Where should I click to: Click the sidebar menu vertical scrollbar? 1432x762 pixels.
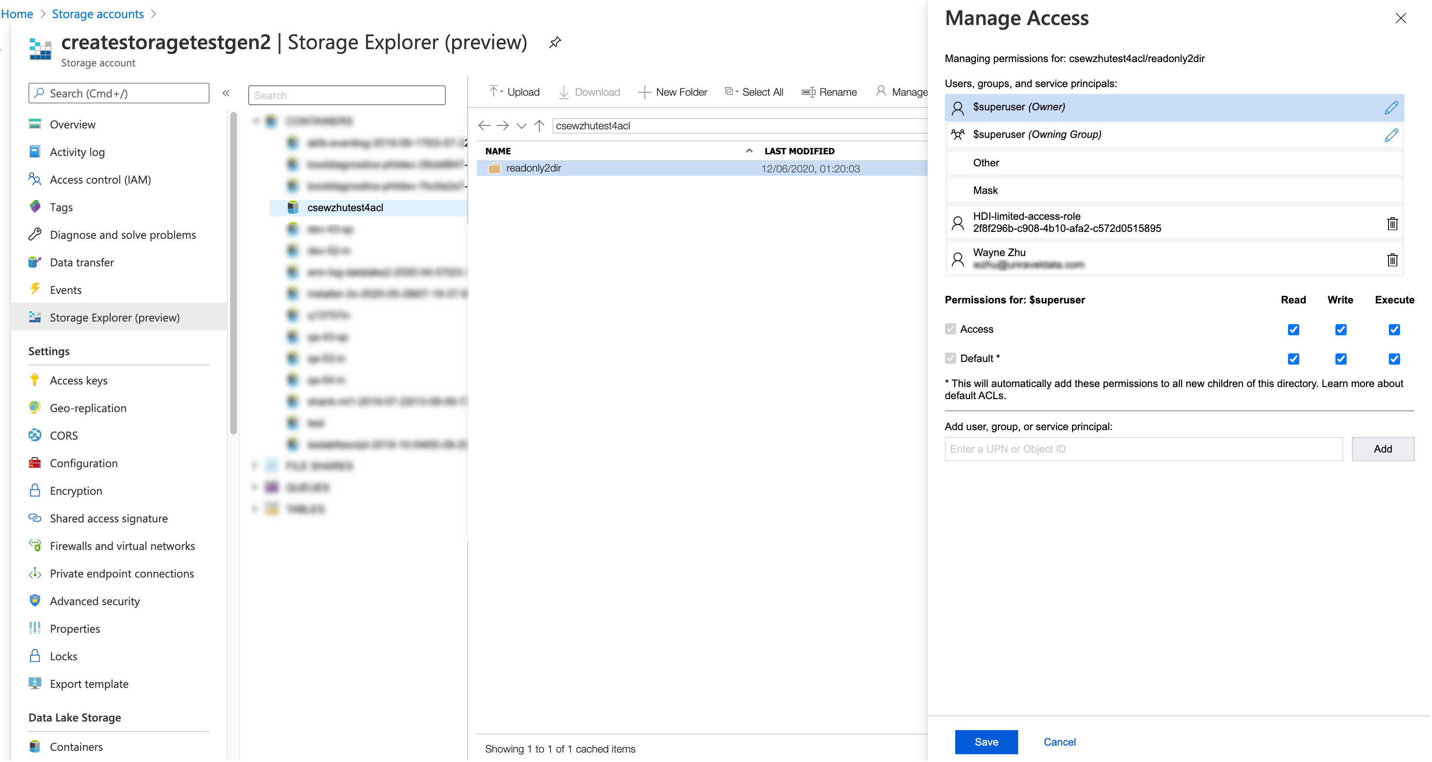coord(234,272)
